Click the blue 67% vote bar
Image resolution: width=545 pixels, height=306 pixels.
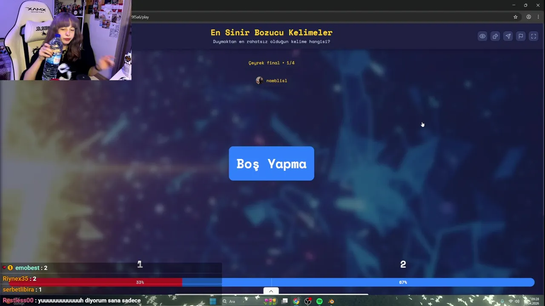coord(358,282)
